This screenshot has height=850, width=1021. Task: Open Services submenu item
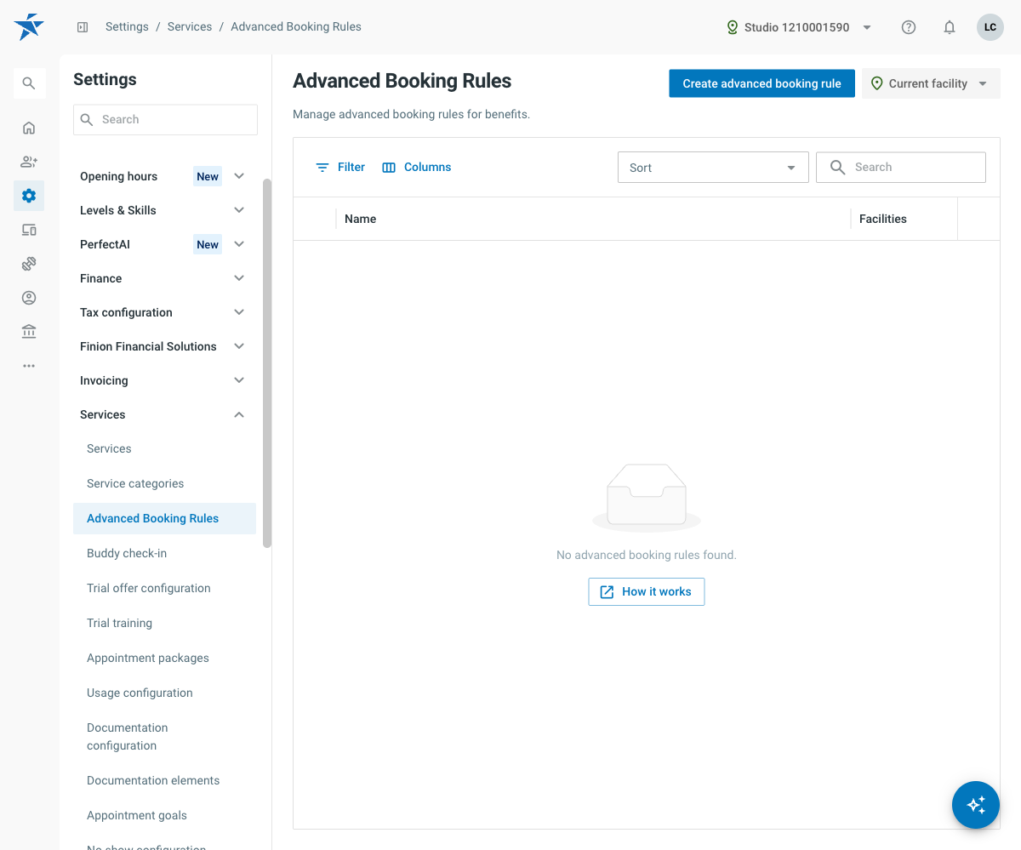click(164, 448)
